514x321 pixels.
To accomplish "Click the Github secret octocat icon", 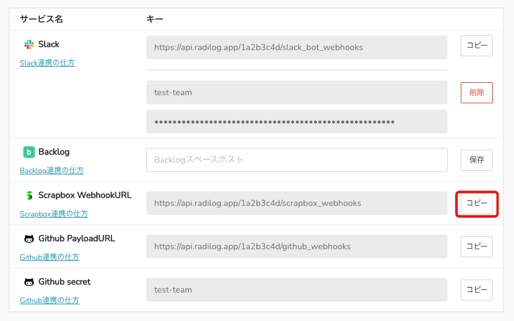I will 28,282.
